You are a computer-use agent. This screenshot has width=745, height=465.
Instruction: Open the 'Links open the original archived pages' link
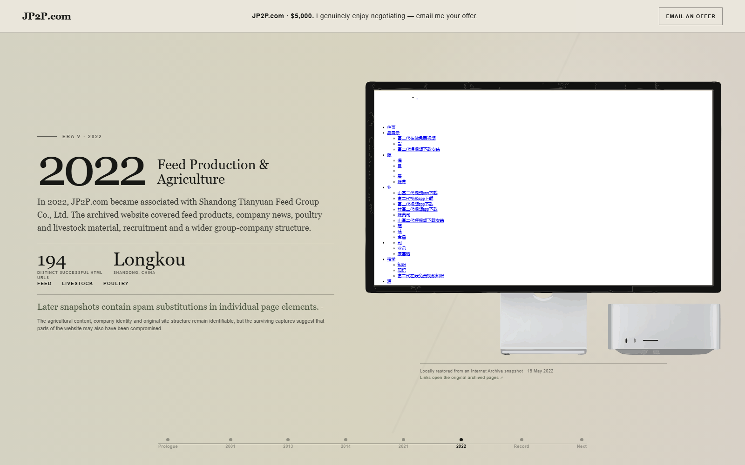461,378
